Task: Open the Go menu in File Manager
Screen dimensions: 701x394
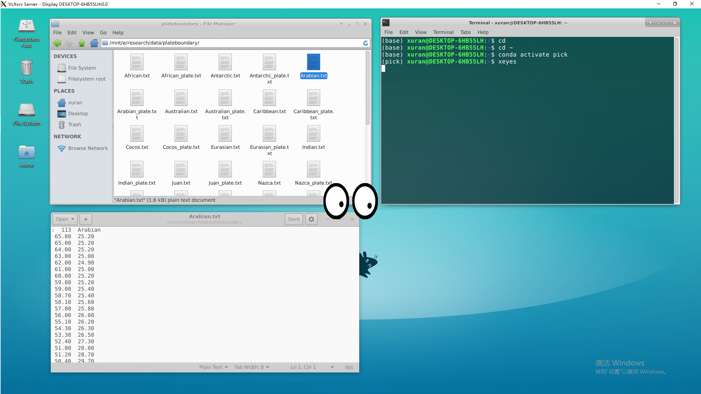Action: click(103, 32)
